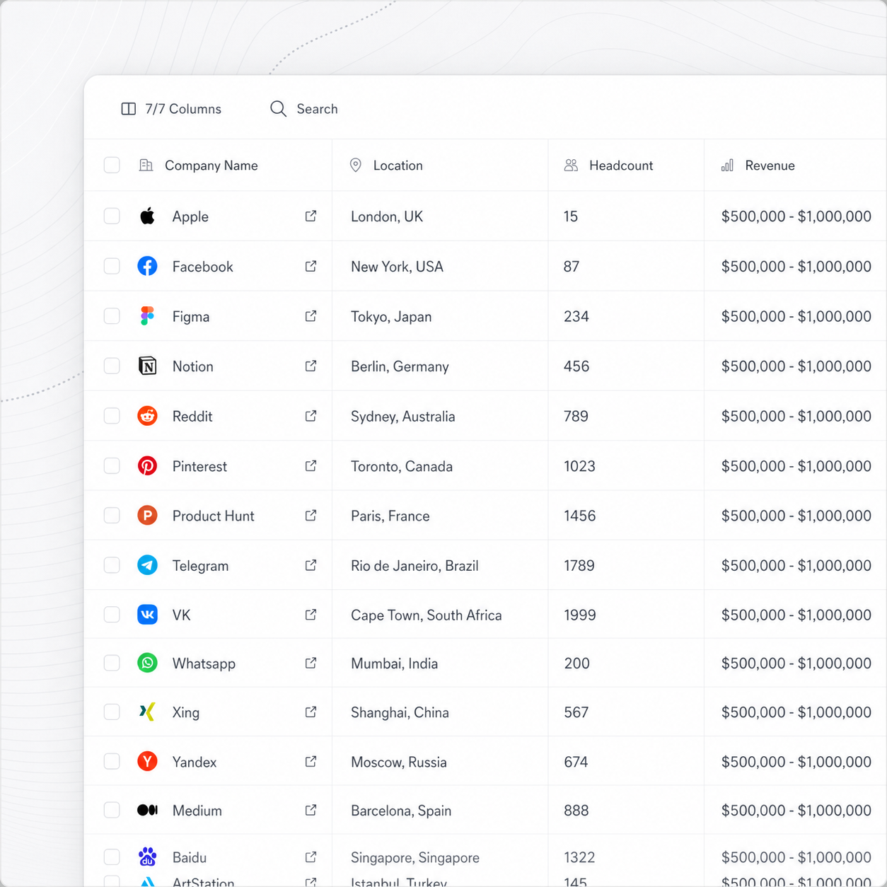Click the Baidu logo icon
The image size is (887, 887).
pyautogui.click(x=147, y=857)
